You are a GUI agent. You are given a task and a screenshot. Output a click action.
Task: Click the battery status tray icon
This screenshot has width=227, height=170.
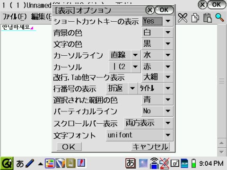point(193,163)
